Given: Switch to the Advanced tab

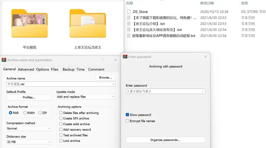Looking at the screenshot, I should [26, 69].
